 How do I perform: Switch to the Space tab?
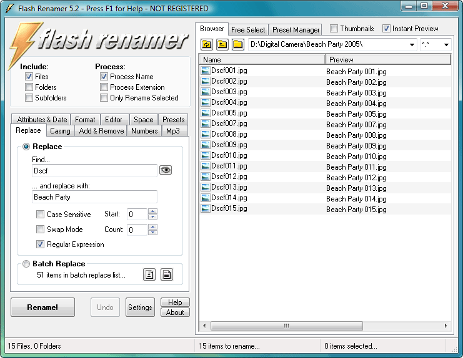[x=144, y=120]
